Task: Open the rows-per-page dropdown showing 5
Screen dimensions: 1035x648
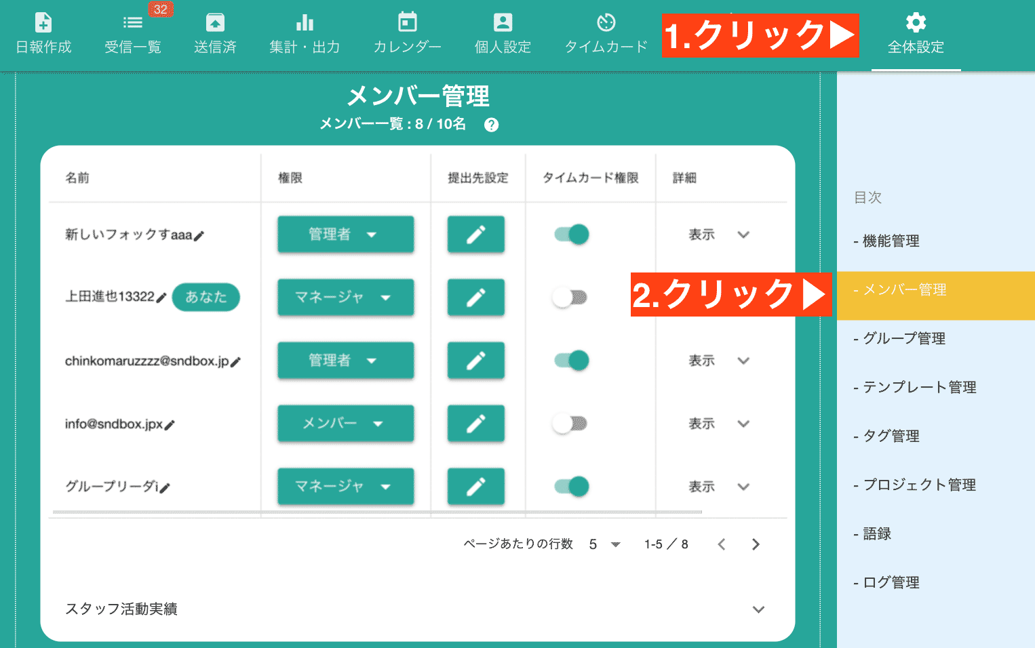Action: 602,544
